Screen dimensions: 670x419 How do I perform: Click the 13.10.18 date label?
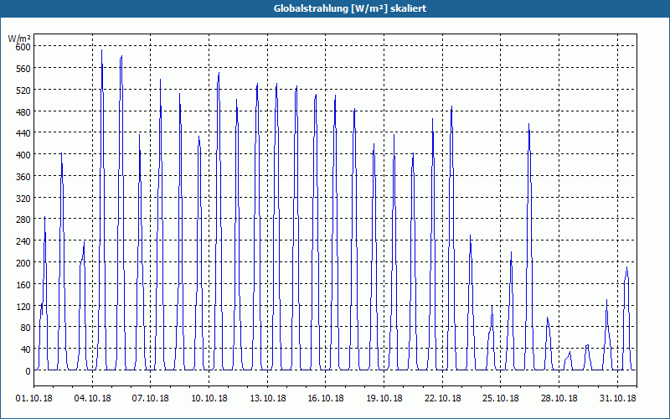click(x=267, y=398)
